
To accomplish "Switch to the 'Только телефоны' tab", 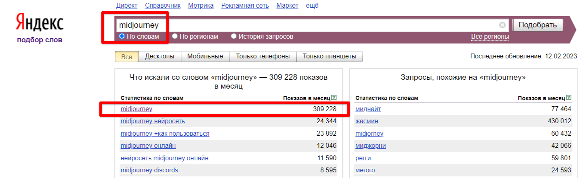I will tap(263, 56).
